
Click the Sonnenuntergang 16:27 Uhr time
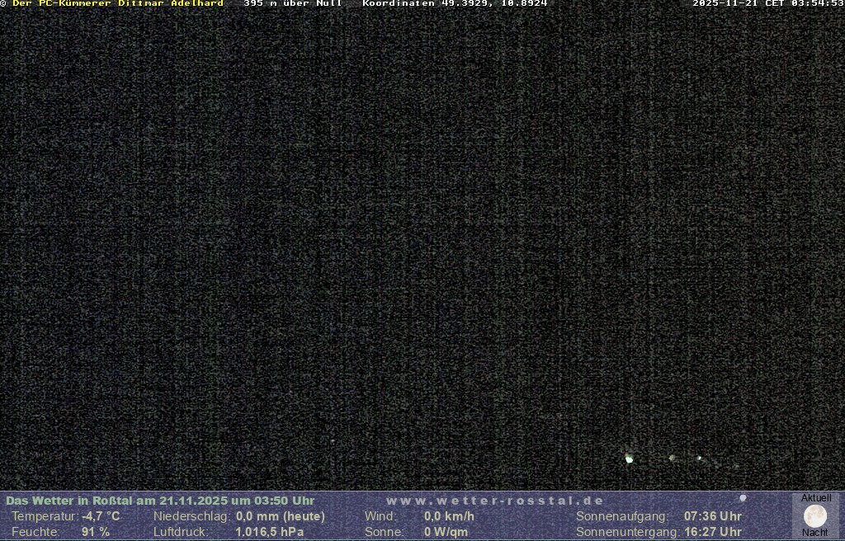pyautogui.click(x=712, y=532)
